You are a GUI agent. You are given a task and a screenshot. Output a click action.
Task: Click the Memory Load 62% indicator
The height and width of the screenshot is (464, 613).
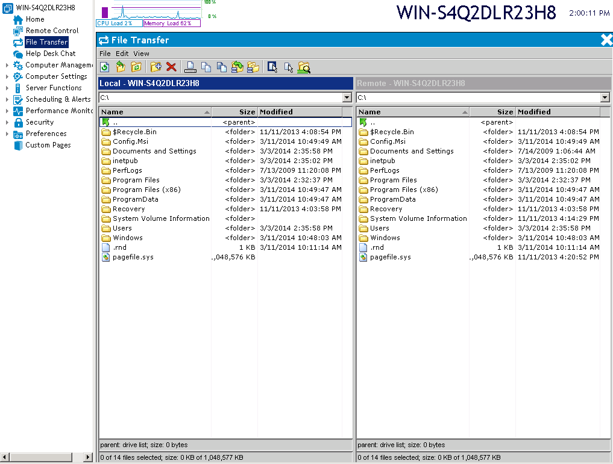click(172, 23)
